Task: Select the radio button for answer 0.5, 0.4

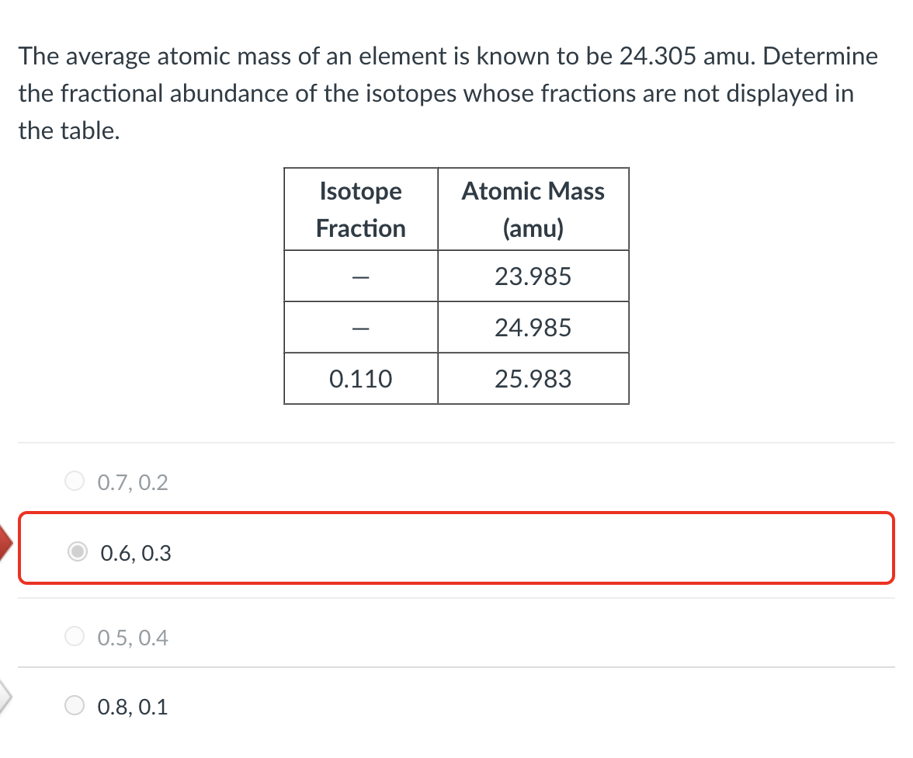Action: [74, 636]
